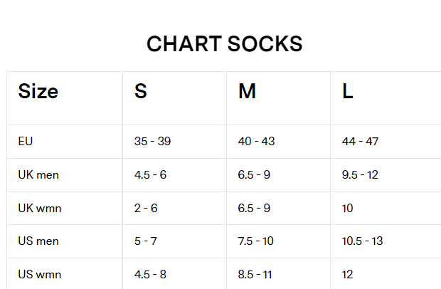This screenshot has width=441, height=289.
Task: Click the UK wmn large size 10 cell
Action: coord(348,208)
